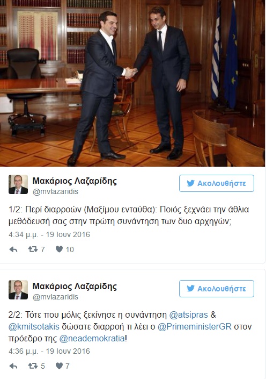
Task: Like the second tweet with 7 likes
Action: click(60, 366)
